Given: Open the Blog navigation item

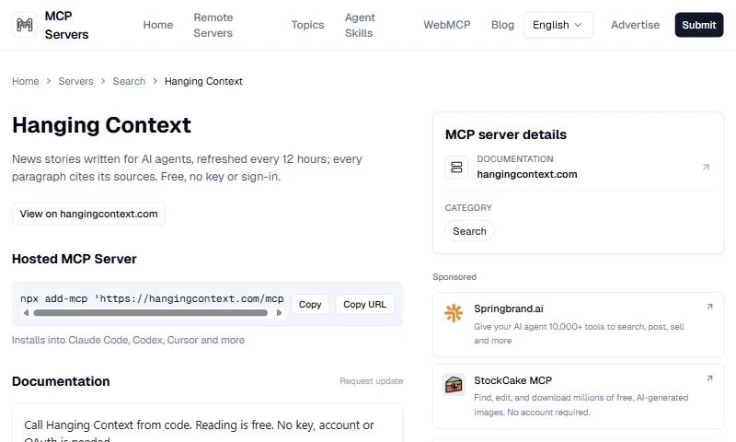Looking at the screenshot, I should [502, 25].
